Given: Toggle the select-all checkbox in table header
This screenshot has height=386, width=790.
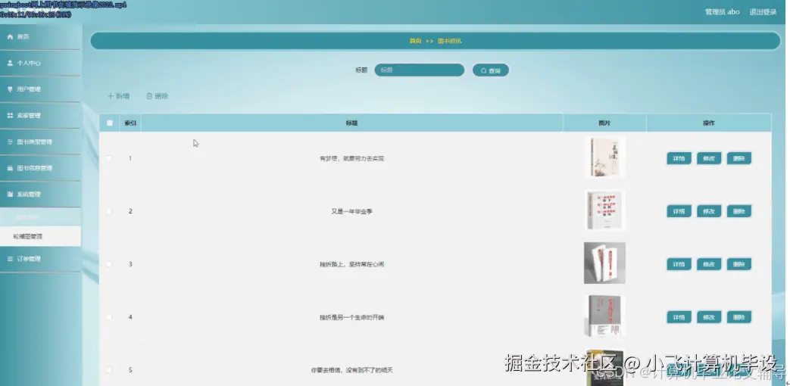Looking at the screenshot, I should pos(110,123).
